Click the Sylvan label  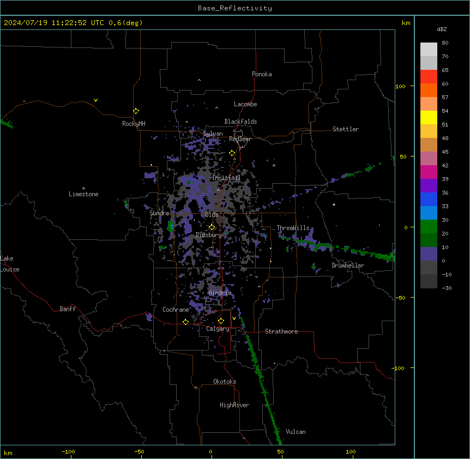pos(213,134)
